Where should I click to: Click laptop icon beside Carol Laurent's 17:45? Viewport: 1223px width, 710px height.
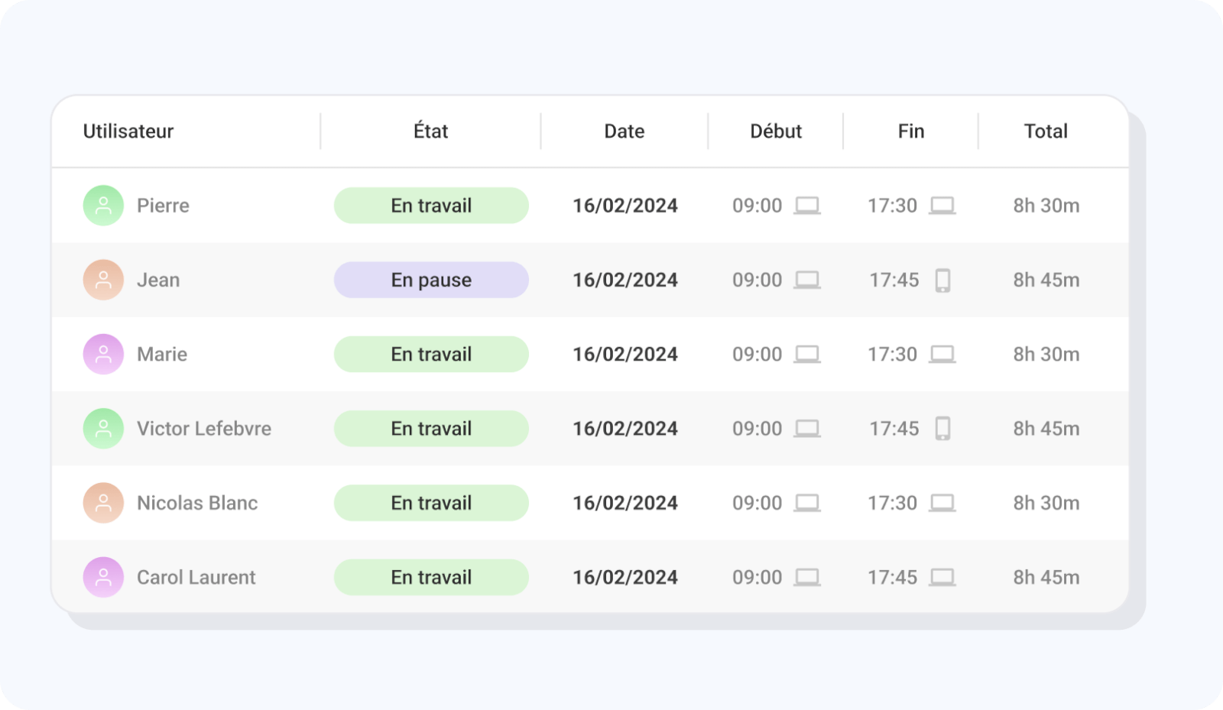(x=942, y=577)
